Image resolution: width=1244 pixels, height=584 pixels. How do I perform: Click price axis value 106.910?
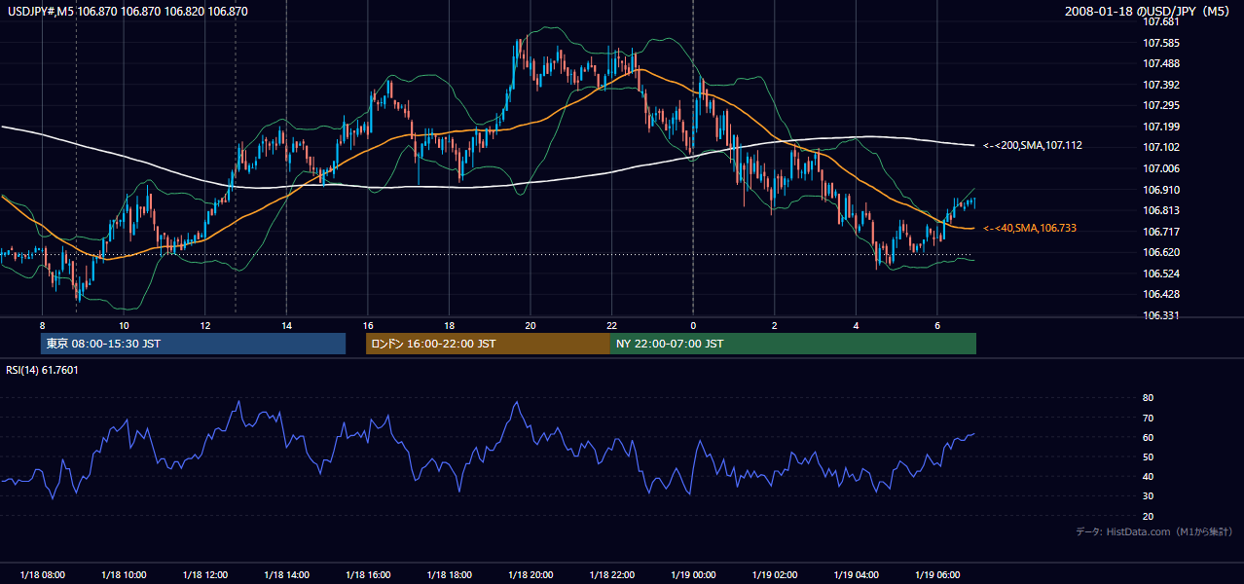1162,190
